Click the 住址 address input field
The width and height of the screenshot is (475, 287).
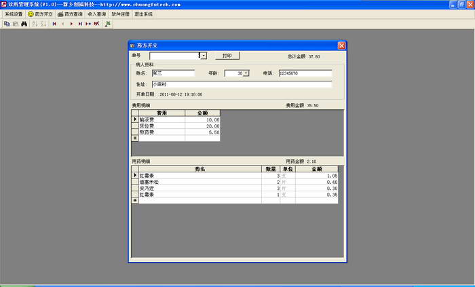(x=241, y=84)
